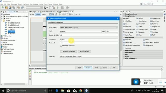166x93 pixels.
Task: Click the Undo toolbar icon
Action: coord(18,7)
